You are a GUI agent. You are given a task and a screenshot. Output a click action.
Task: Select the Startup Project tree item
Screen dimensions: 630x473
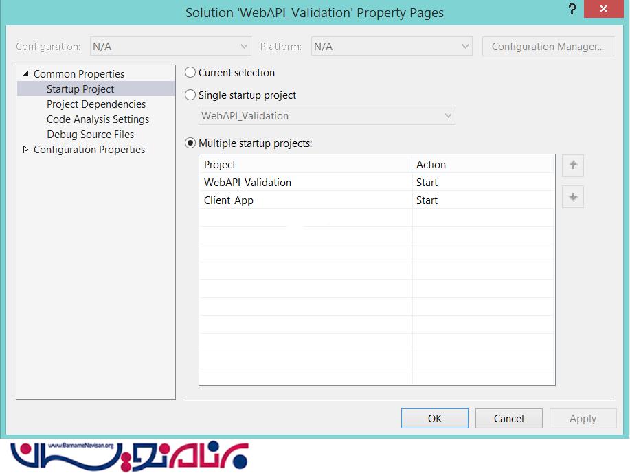tap(96, 89)
